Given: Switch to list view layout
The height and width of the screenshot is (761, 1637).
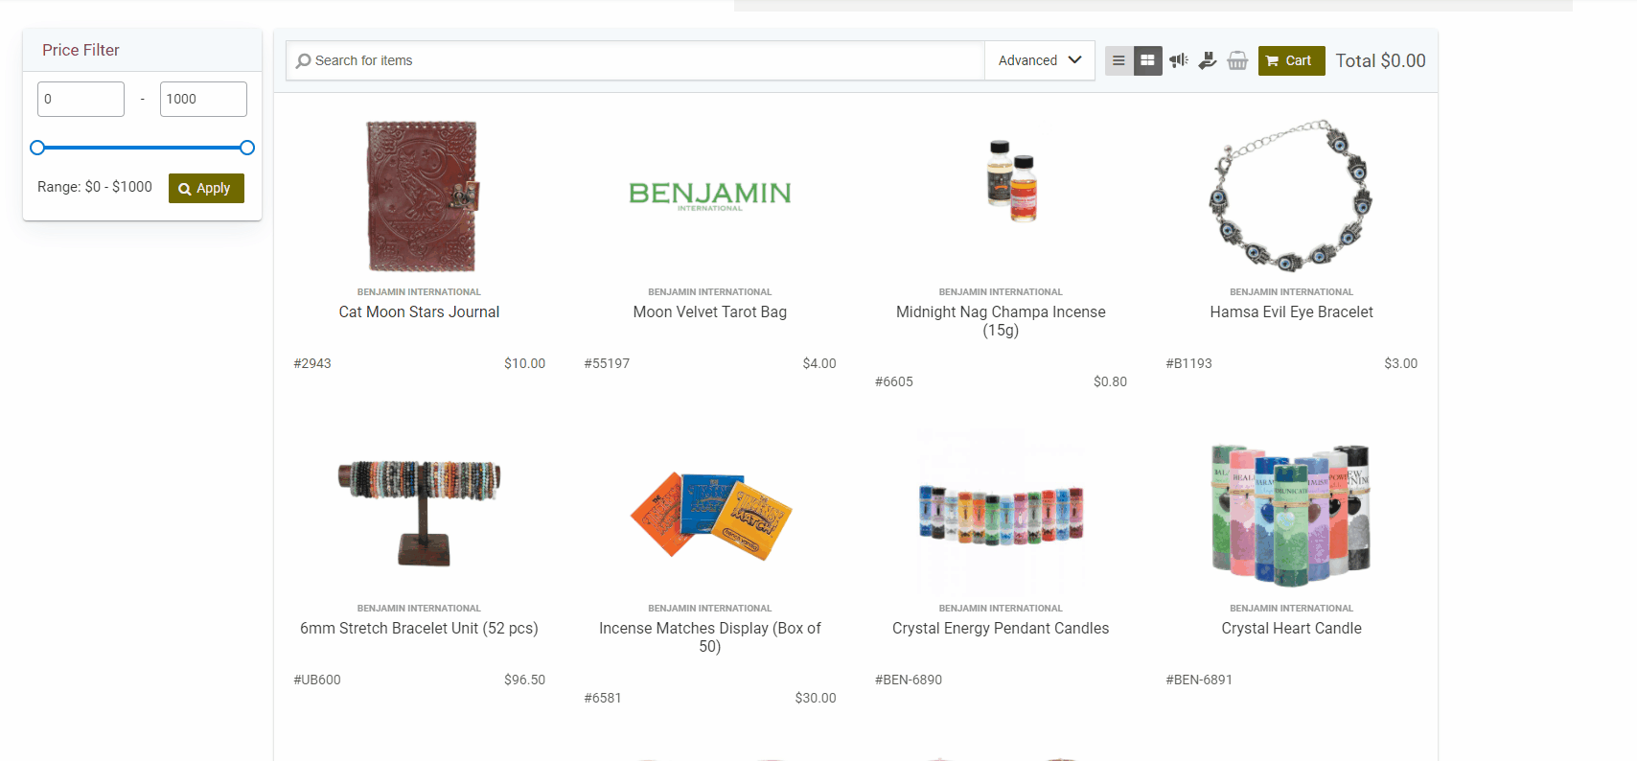Looking at the screenshot, I should [x=1118, y=60].
